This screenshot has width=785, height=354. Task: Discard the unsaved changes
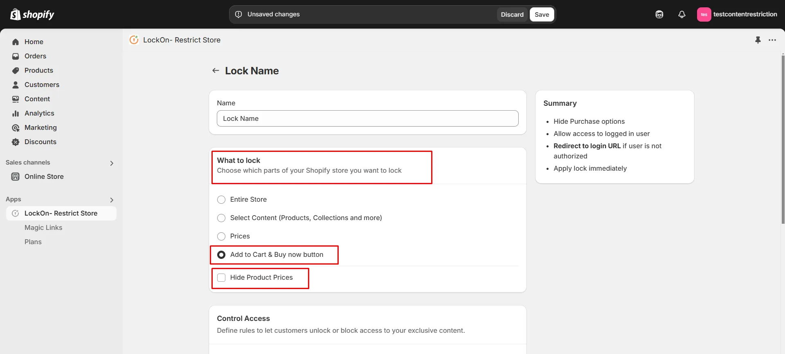tap(512, 14)
